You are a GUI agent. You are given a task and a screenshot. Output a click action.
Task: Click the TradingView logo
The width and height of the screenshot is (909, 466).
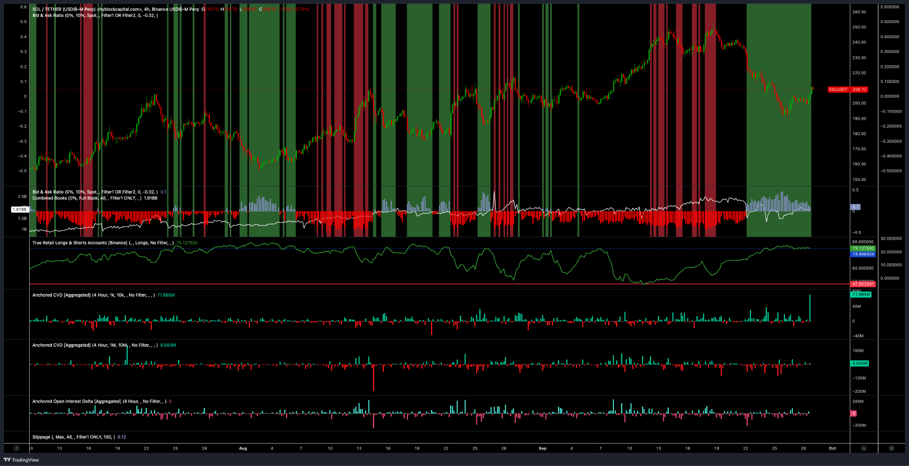coord(21,460)
